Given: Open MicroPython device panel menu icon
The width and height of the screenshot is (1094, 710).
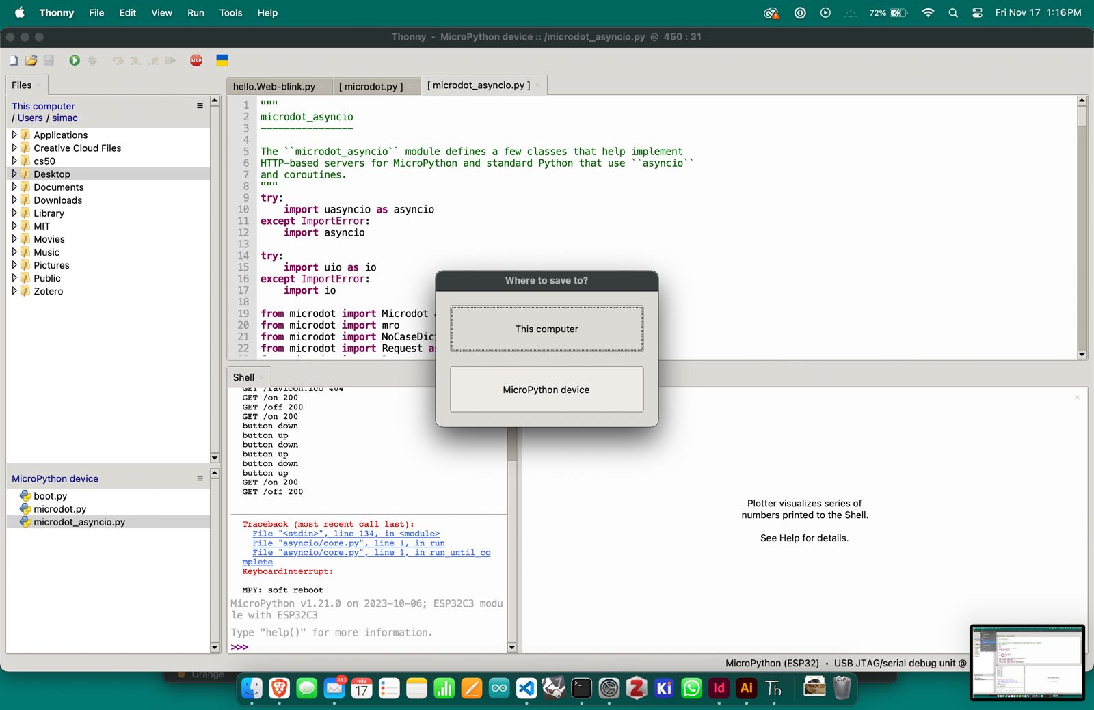Looking at the screenshot, I should pos(200,478).
